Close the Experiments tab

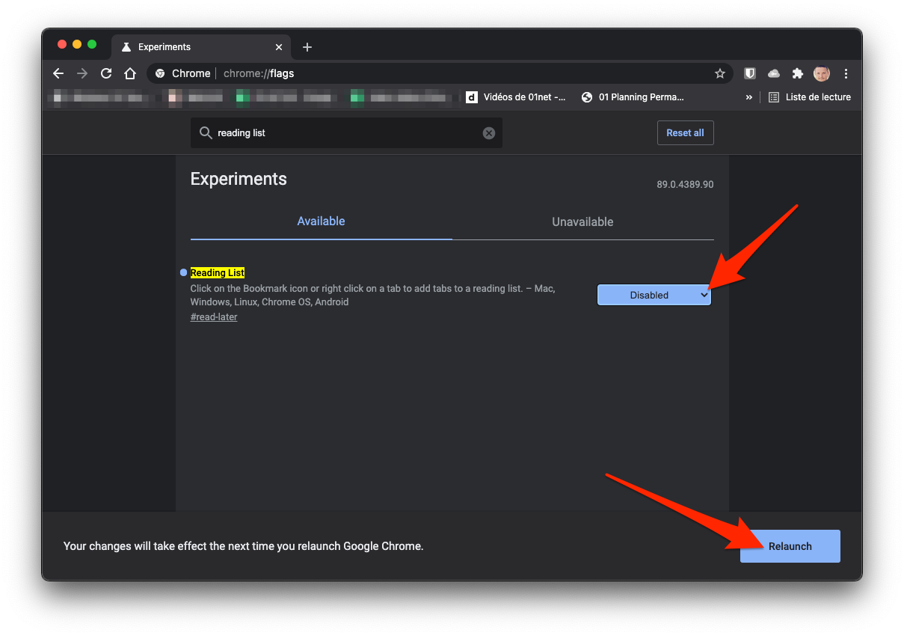coord(279,47)
